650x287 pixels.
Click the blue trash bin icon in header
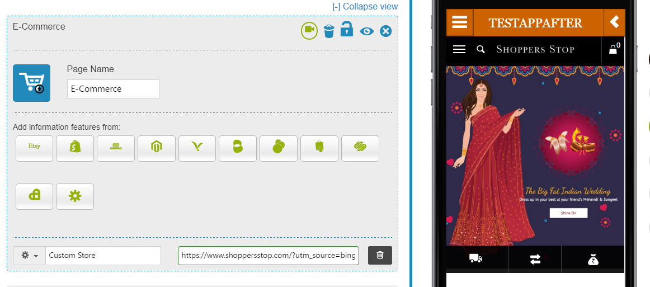pos(329,31)
